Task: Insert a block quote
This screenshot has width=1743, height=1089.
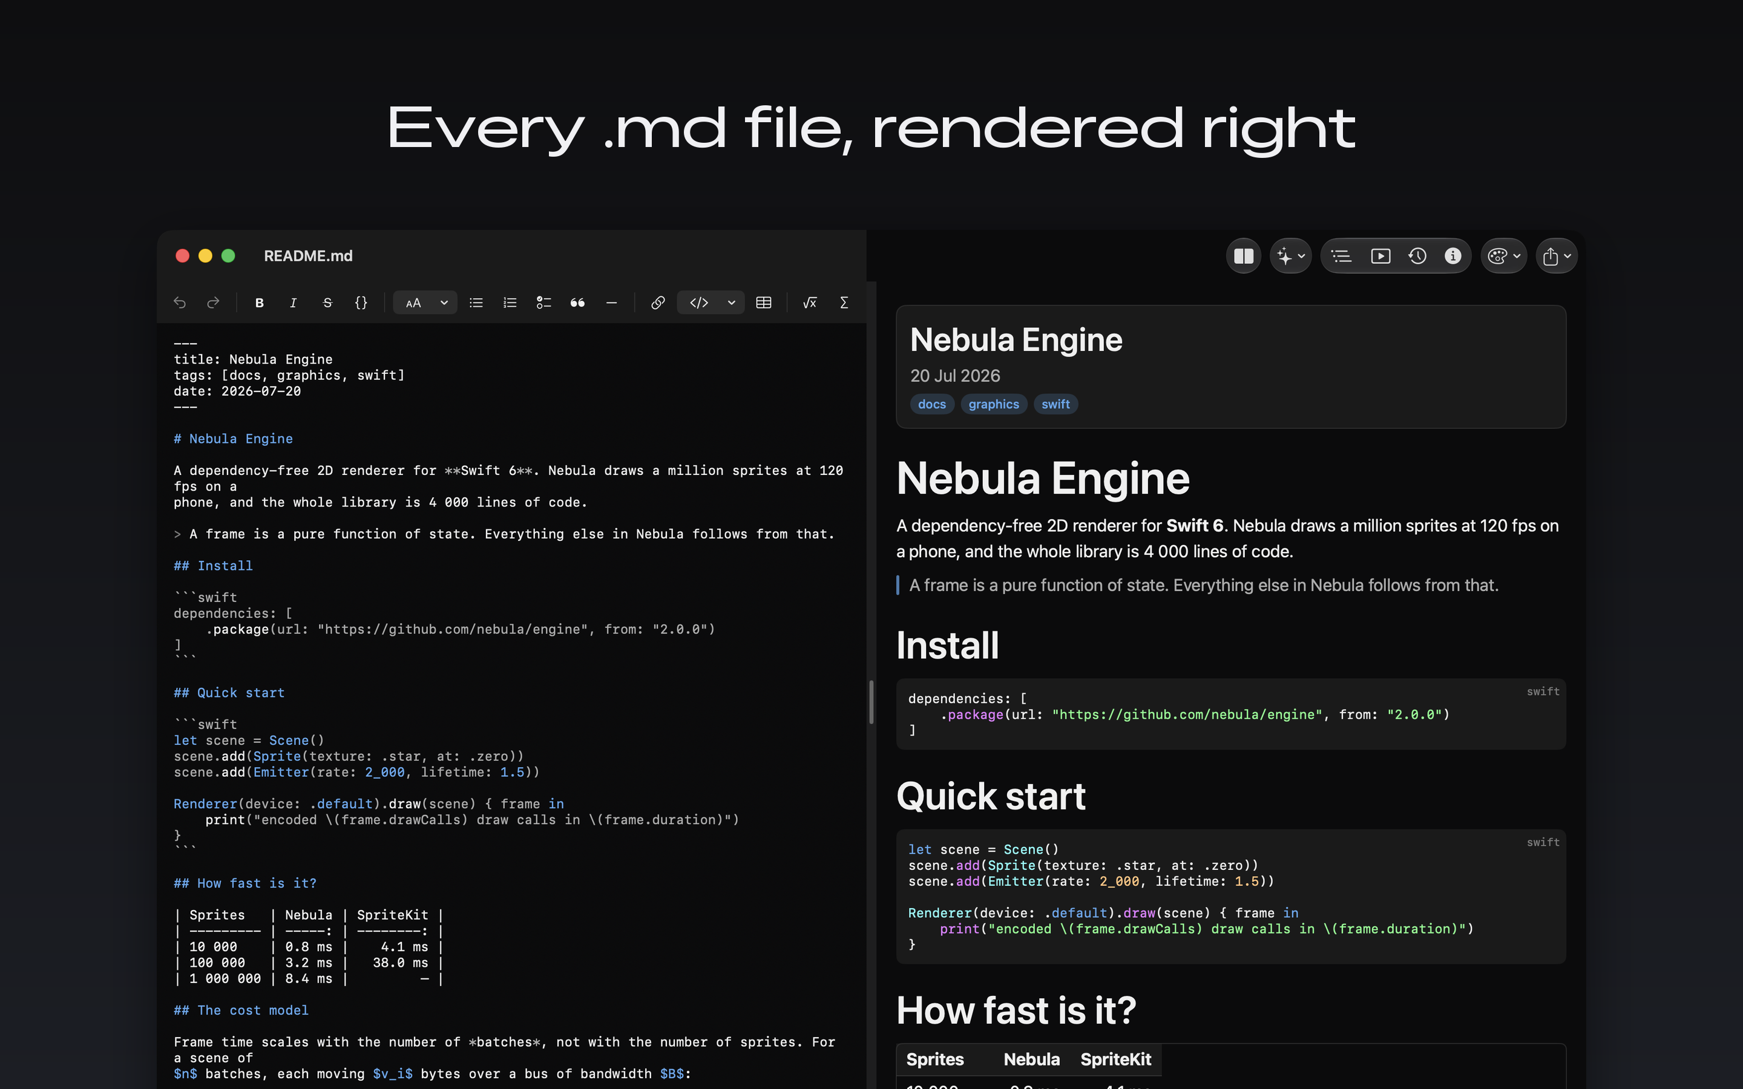Action: point(577,302)
